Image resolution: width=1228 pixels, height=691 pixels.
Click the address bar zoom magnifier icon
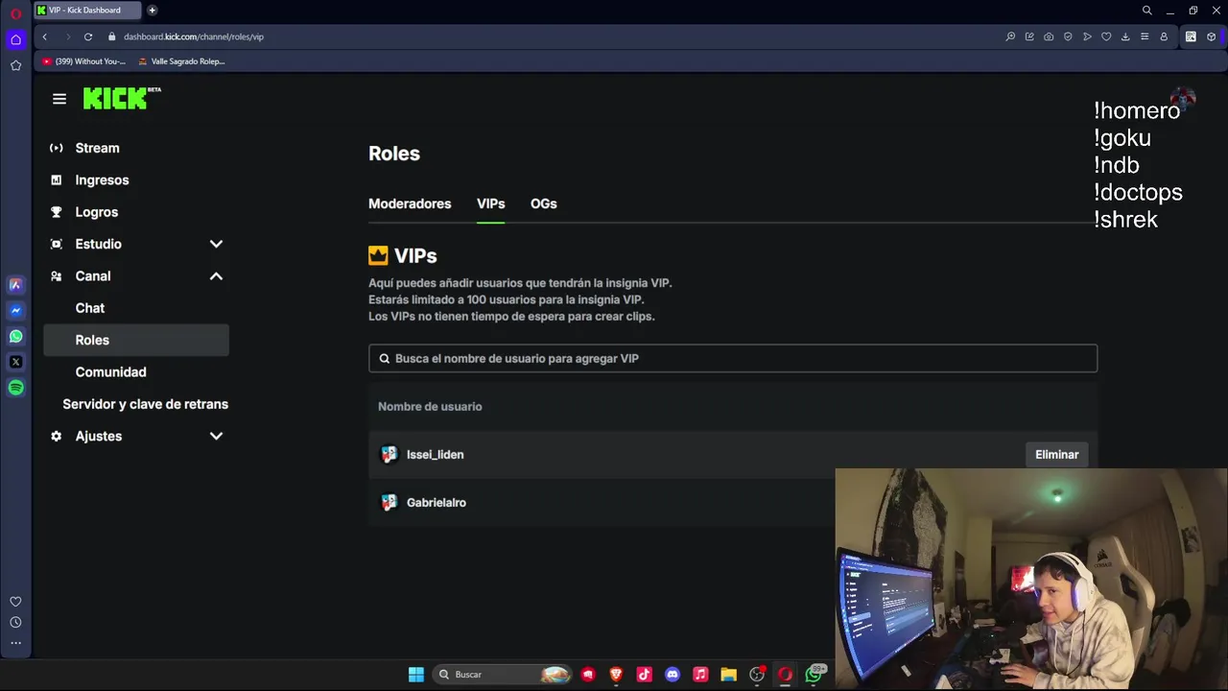(1010, 36)
